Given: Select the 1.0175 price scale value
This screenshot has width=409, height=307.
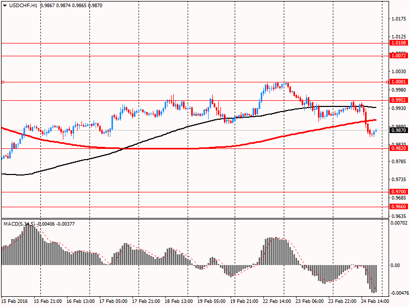Looking at the screenshot, I should pyautogui.click(x=399, y=19).
